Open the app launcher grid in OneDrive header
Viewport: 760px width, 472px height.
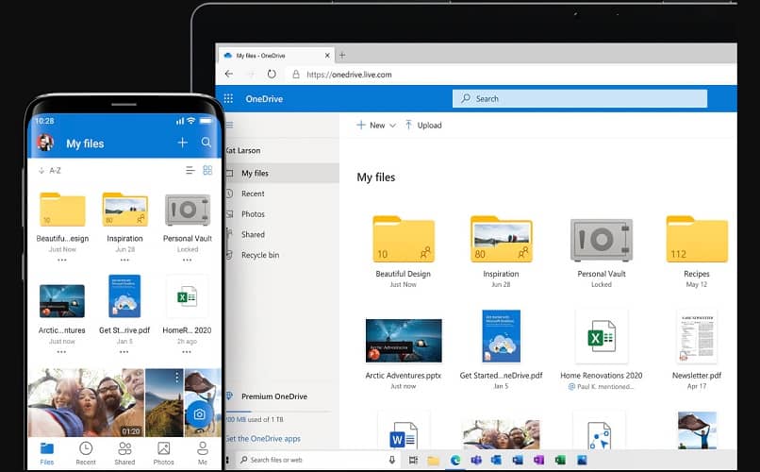228,98
